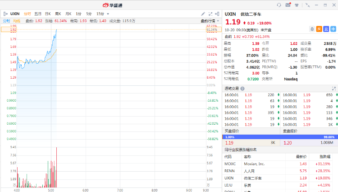Toggle the 均线 average line
The height and width of the screenshot is (192, 338).
click(x=17, y=21)
